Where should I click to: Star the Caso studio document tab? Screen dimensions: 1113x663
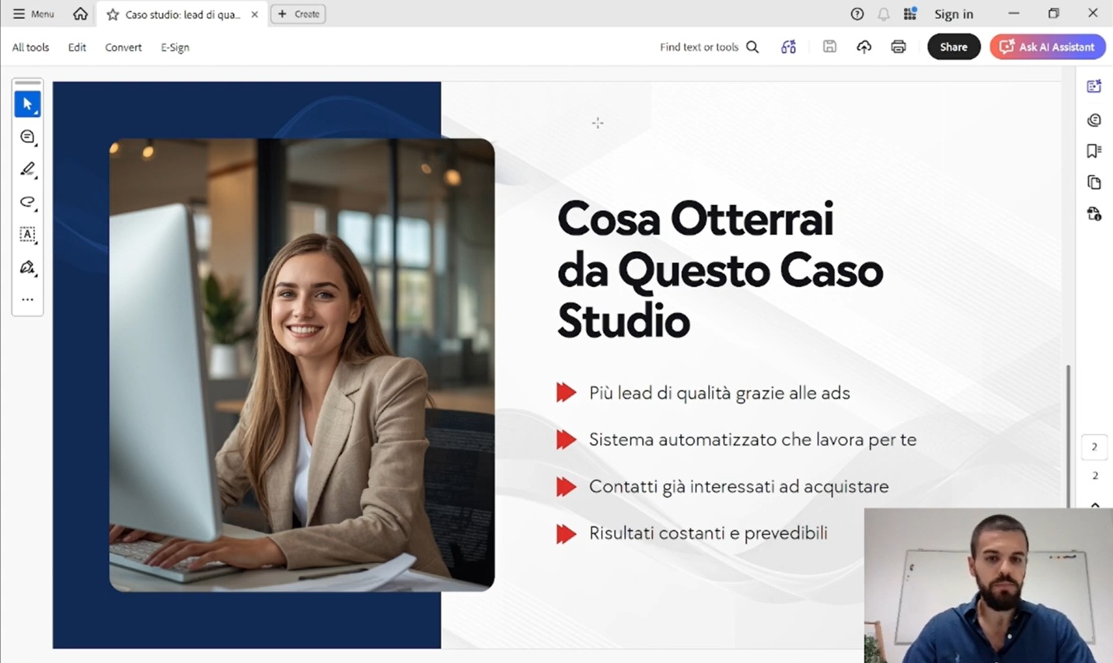point(113,14)
